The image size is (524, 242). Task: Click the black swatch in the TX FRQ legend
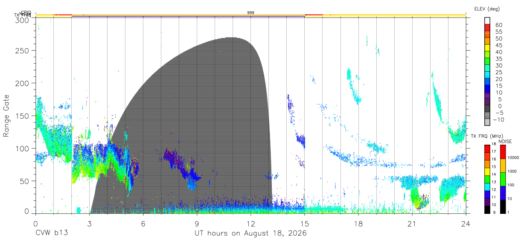(487, 210)
